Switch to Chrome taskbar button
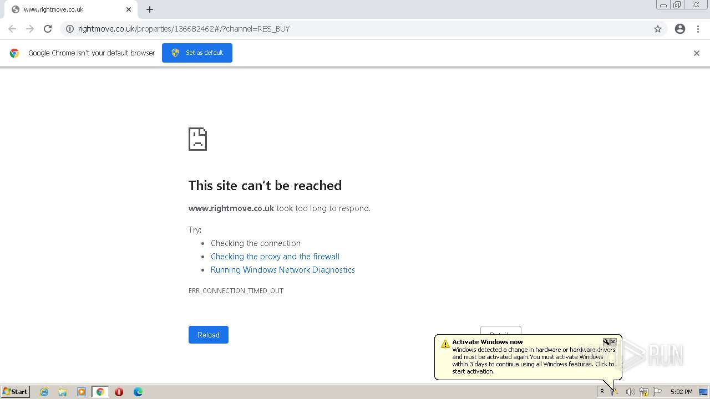 click(x=100, y=392)
